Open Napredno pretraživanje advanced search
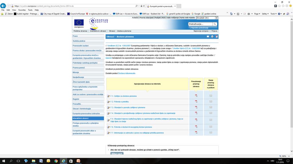 (199, 28)
